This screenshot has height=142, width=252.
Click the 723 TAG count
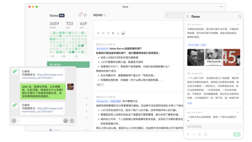pos(70,25)
